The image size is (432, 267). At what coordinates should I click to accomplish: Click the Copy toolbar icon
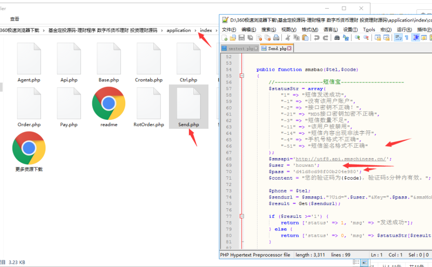pos(296,38)
